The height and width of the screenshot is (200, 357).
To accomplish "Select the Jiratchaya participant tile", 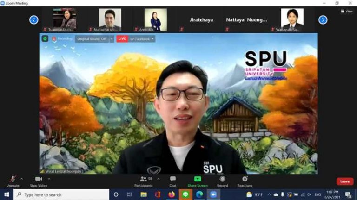I will tap(201, 20).
